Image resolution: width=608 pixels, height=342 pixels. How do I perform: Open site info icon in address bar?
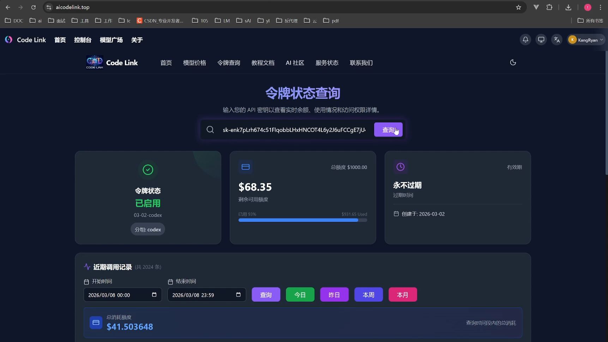click(x=49, y=7)
